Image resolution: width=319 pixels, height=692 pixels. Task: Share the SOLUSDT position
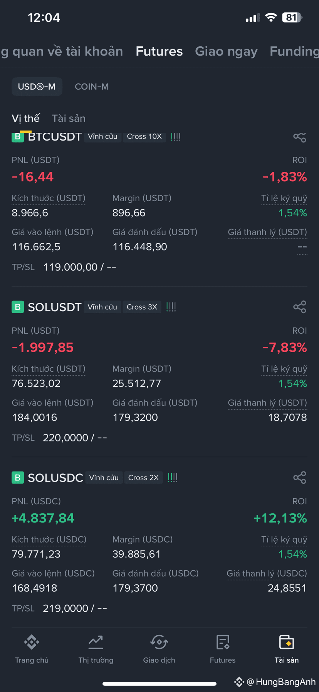coord(300,307)
